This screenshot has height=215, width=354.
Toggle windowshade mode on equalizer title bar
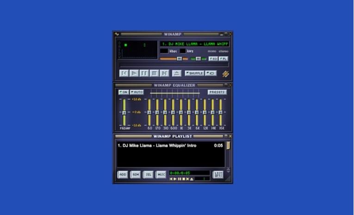click(x=226, y=85)
